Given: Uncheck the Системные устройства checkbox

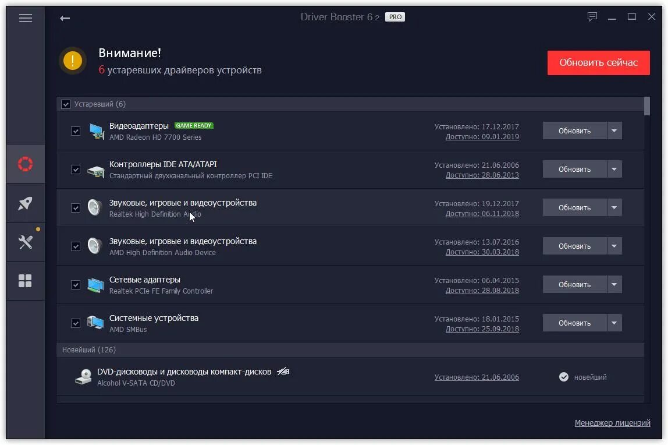Looking at the screenshot, I should click(76, 323).
